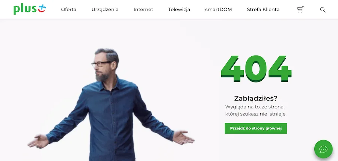Screen dimensions: 338x161
Task: Click the zero in the 404 graphic
Action: pyautogui.click(x=256, y=69)
